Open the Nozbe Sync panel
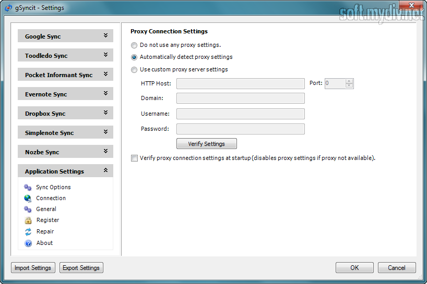The height and width of the screenshot is (284, 427). point(65,152)
